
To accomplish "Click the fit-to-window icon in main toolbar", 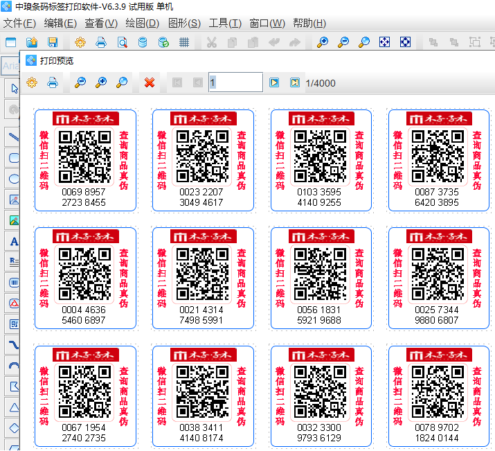I will 384,42.
